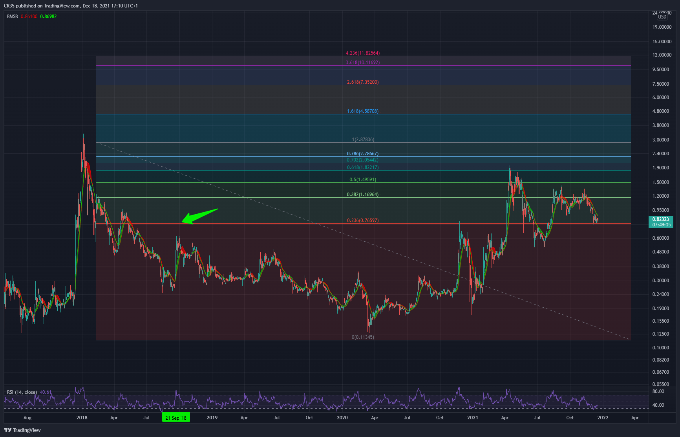Click the RSI 80.00 axis label
The width and height of the screenshot is (680, 437).
pos(658,391)
